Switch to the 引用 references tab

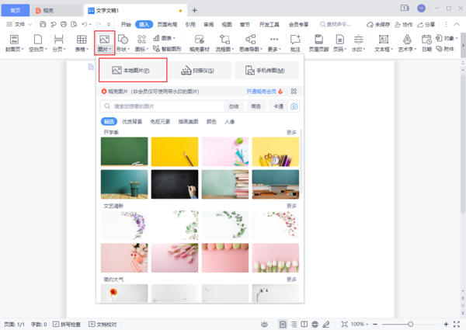(x=190, y=24)
